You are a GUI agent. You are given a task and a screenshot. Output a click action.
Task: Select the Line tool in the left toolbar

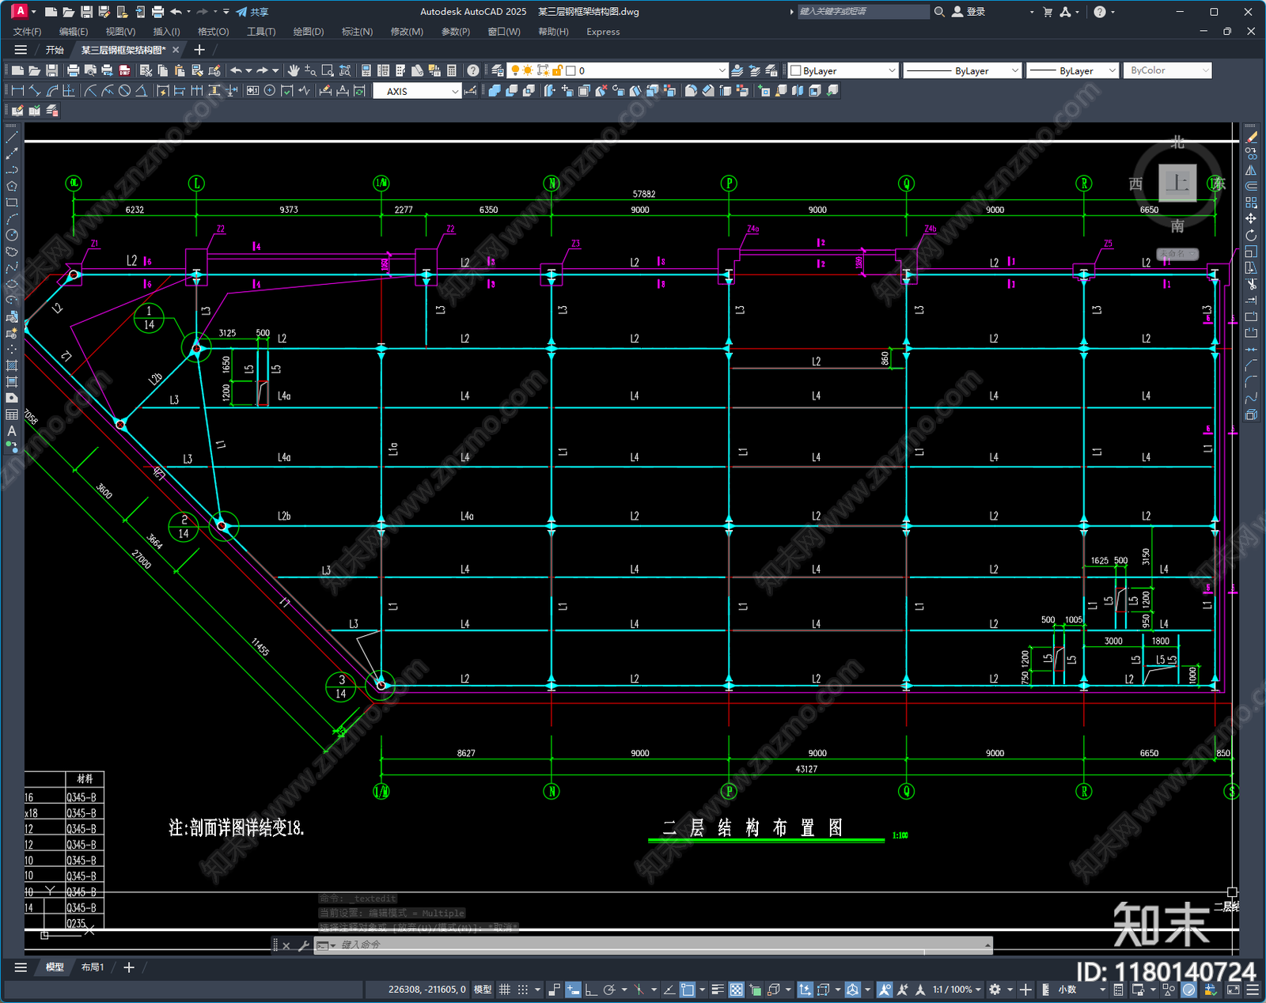[x=12, y=138]
